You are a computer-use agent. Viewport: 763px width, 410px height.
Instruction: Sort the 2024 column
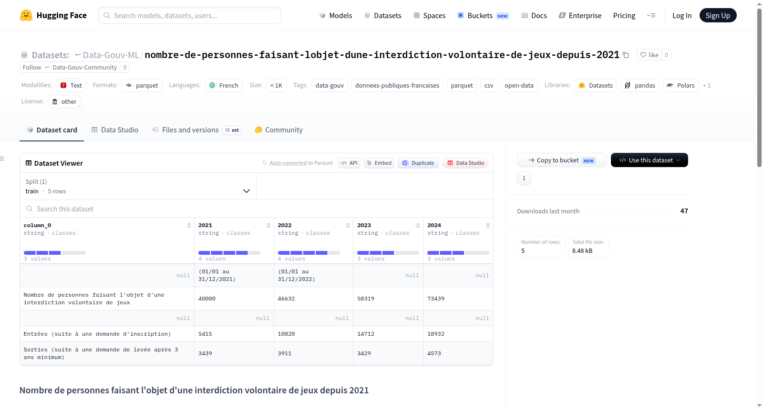pyautogui.click(x=488, y=225)
